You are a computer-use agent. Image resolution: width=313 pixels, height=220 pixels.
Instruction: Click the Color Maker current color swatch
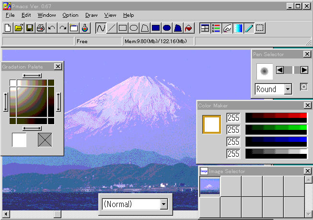pos(211,124)
